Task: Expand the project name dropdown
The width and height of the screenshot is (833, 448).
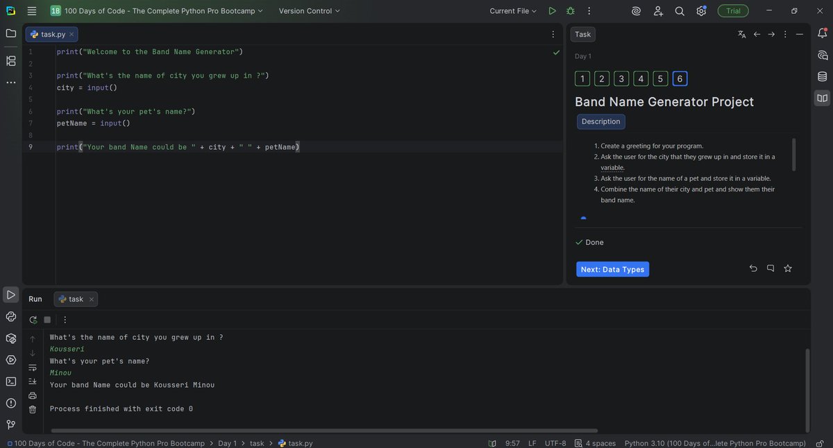Action: (x=157, y=11)
